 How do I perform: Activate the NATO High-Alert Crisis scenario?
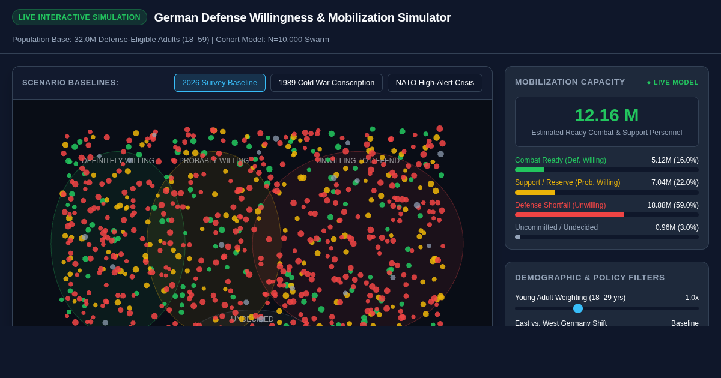tap(435, 83)
